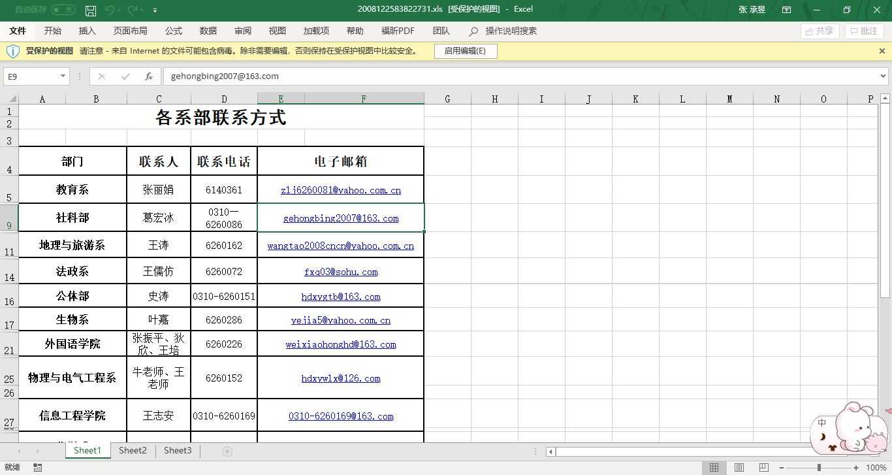Open the 页面布局 ribbon tab
The width and height of the screenshot is (892, 475).
click(131, 31)
